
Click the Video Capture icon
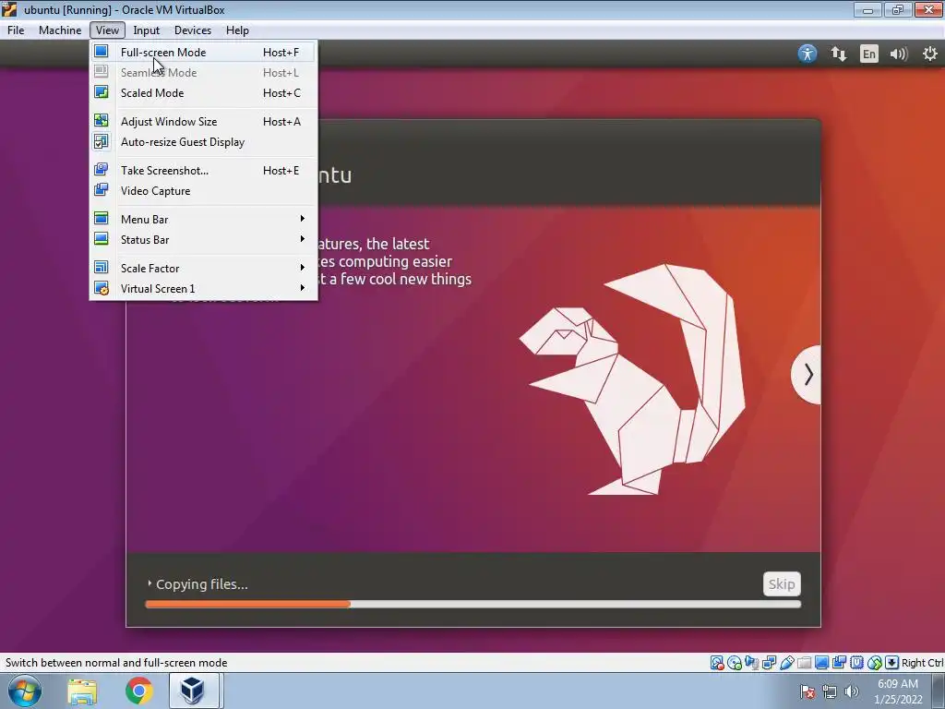coord(102,190)
